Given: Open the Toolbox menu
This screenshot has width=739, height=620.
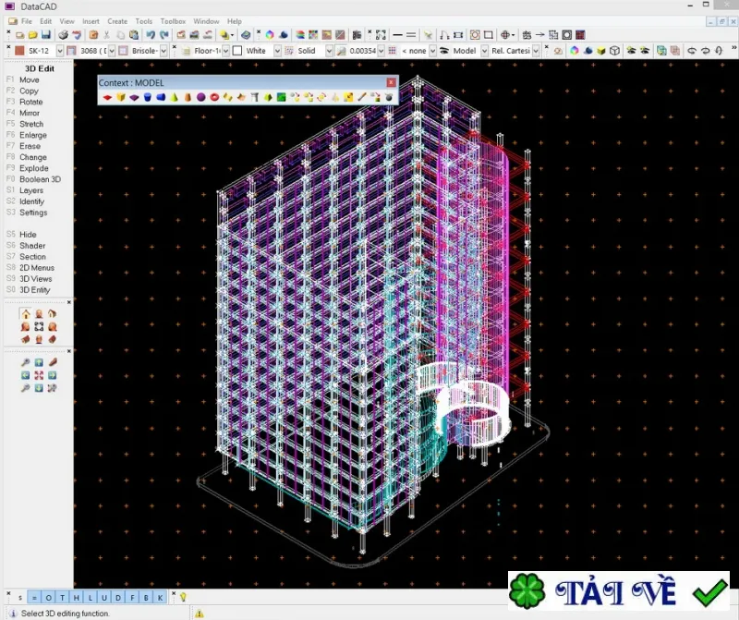Looking at the screenshot, I should click(173, 21).
